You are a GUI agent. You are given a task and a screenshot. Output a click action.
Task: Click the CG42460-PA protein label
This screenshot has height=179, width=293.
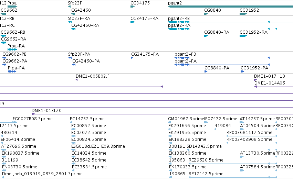point(86,61)
